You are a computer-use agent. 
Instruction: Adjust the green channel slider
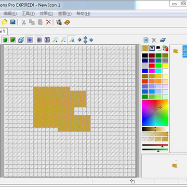click(x=155, y=150)
